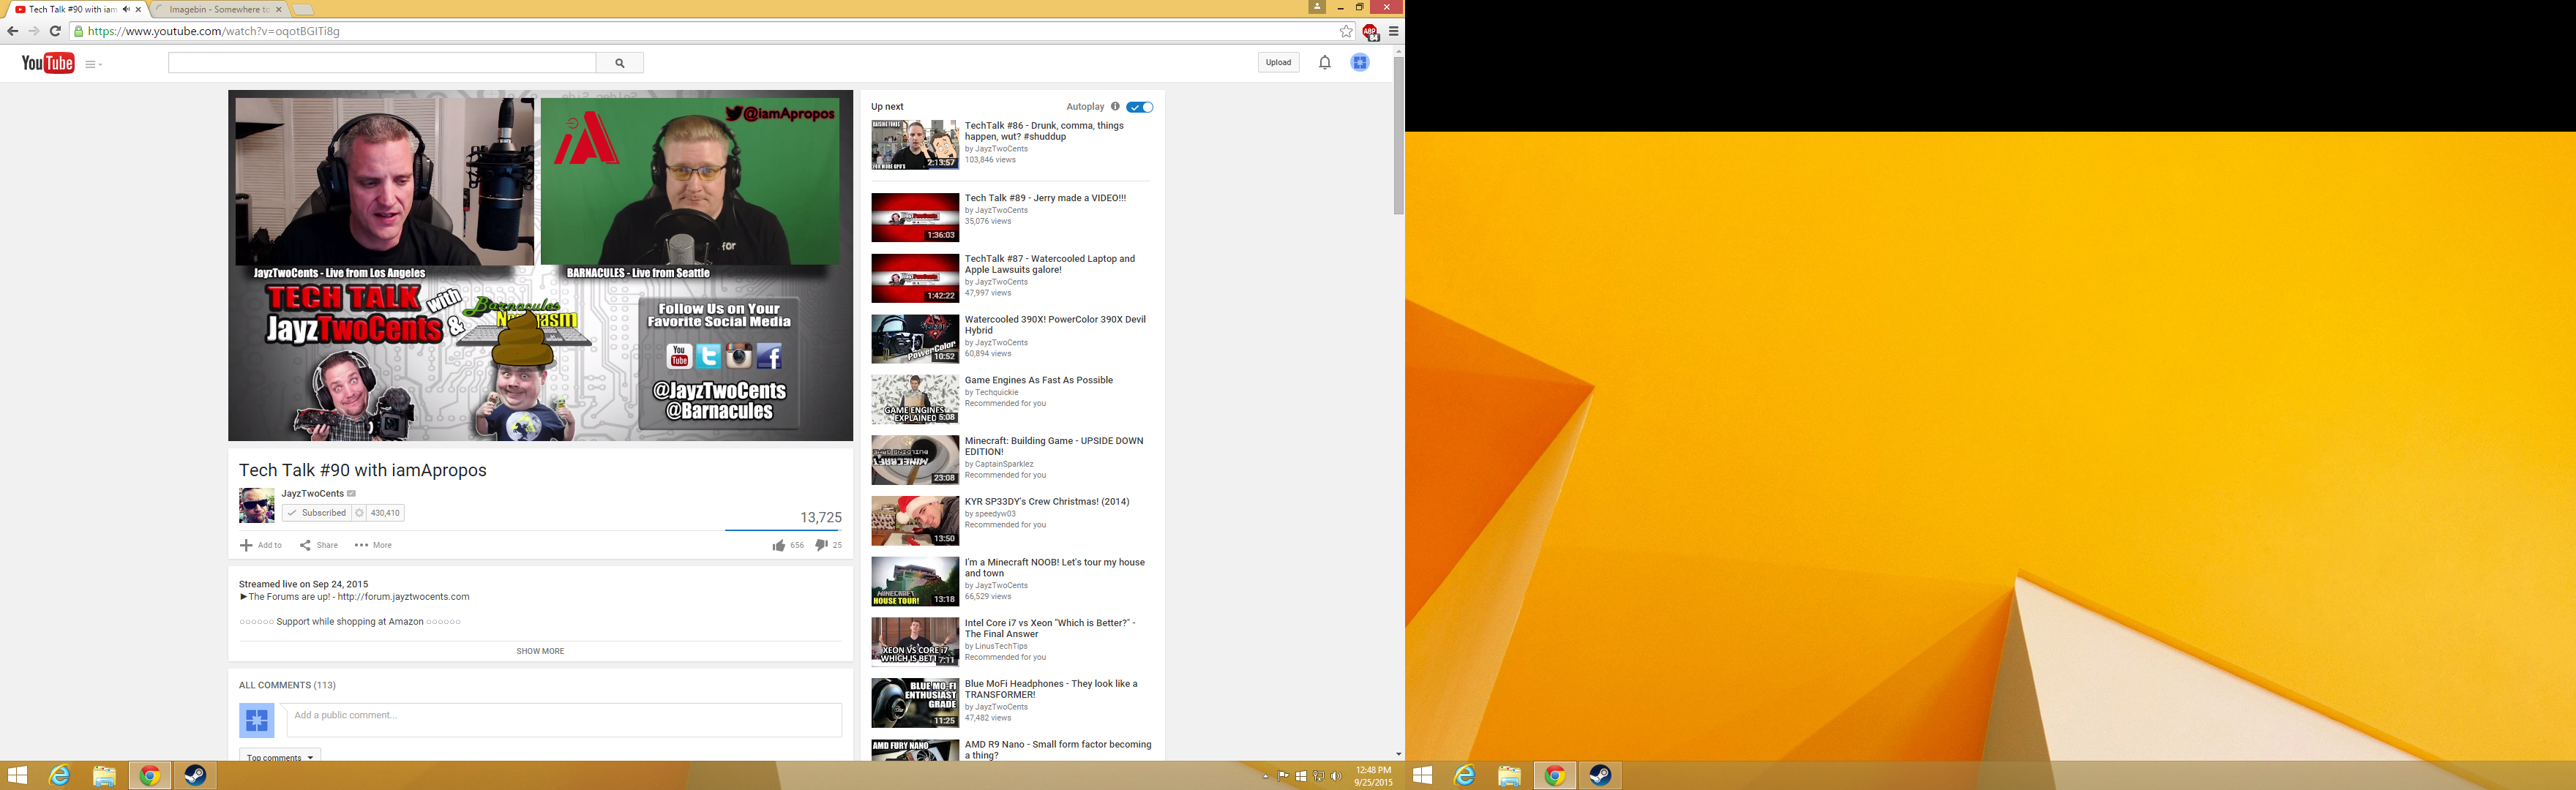The width and height of the screenshot is (2576, 790).
Task: Click the YouTube logo
Action: click(x=48, y=63)
